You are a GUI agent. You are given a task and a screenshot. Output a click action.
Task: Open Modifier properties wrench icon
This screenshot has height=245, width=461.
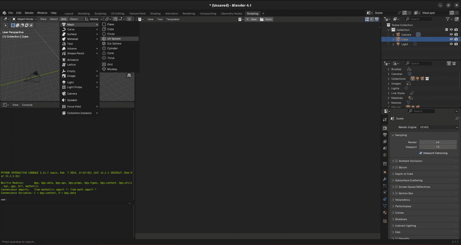coord(385,179)
